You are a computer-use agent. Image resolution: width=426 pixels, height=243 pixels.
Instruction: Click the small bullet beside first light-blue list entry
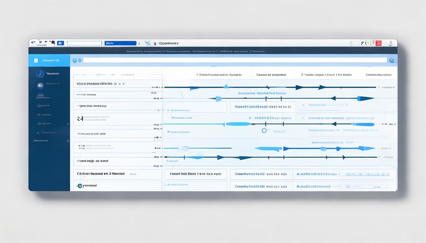tap(168, 110)
